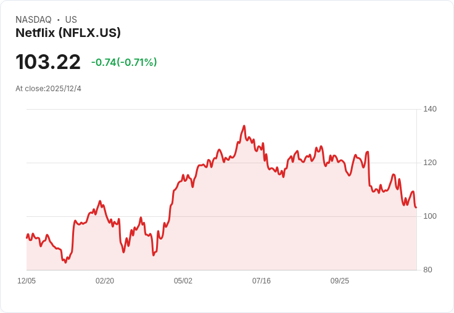Click the chart's highest peak near 07/16
Image resolution: width=454 pixels, height=313 pixels.
point(244,126)
